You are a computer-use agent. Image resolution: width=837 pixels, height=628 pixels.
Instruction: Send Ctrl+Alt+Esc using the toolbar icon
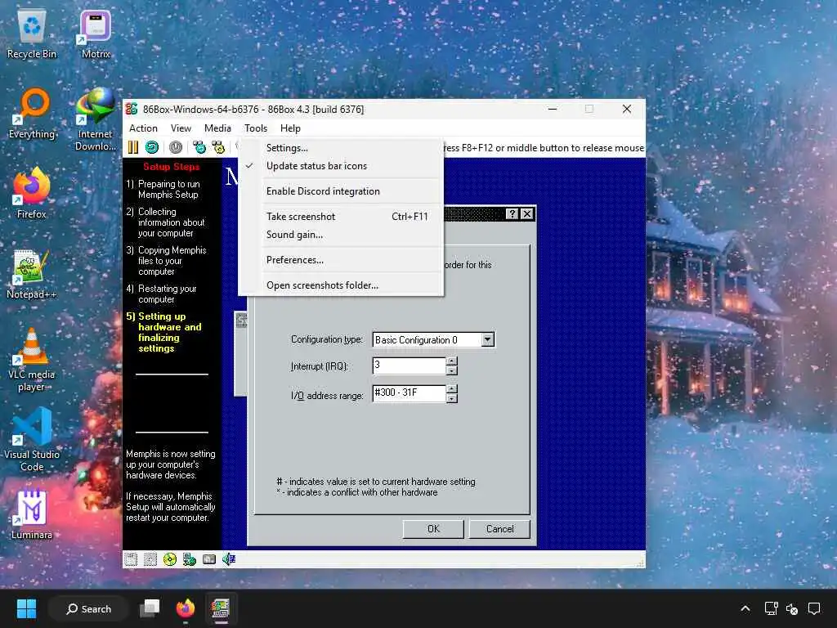pyautogui.click(x=218, y=147)
